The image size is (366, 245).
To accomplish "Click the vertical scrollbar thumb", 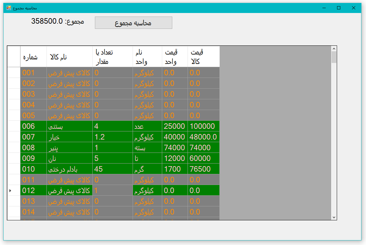I will 334,57.
